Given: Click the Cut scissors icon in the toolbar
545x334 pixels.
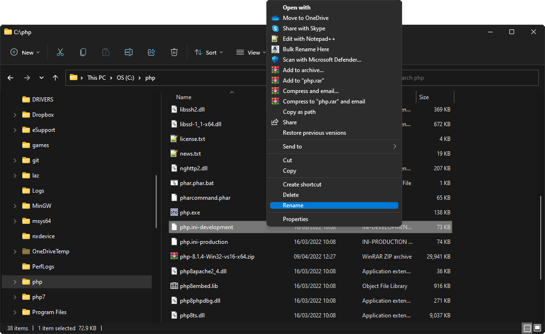Looking at the screenshot, I should click(60, 53).
